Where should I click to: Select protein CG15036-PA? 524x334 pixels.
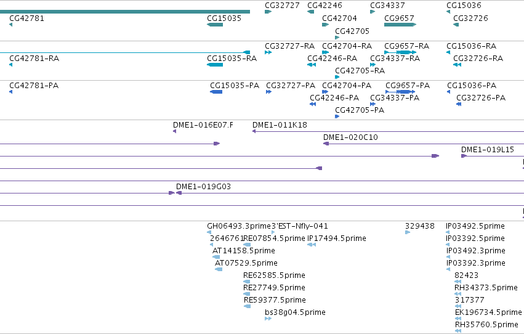click(472, 85)
